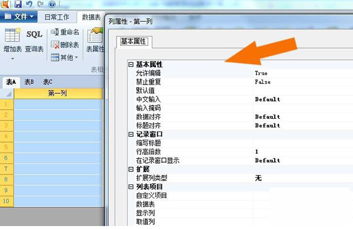Image resolution: width=353 pixels, height=229 pixels.
Task: Select row header 5 in the table
Action: point(6,147)
